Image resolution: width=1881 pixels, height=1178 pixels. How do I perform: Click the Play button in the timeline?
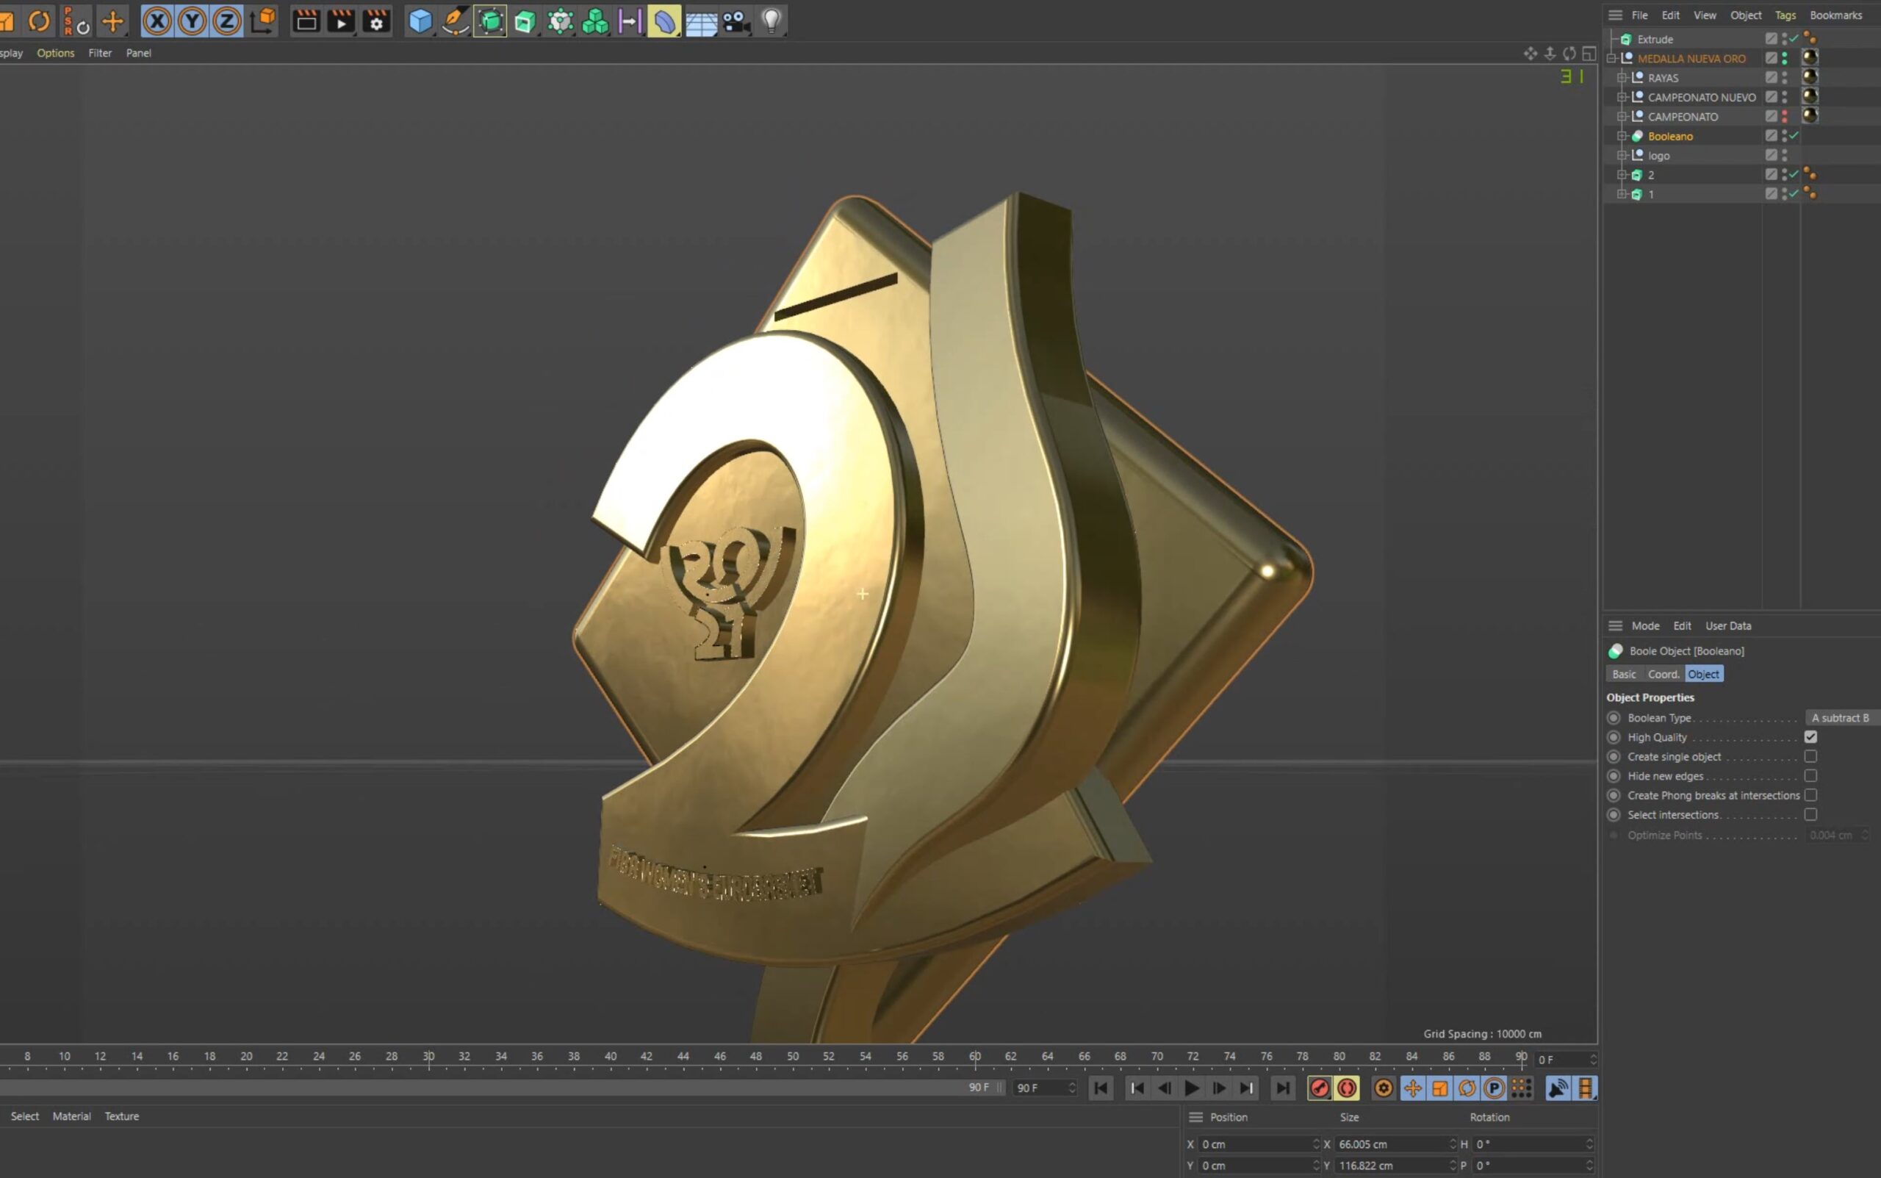1192,1088
